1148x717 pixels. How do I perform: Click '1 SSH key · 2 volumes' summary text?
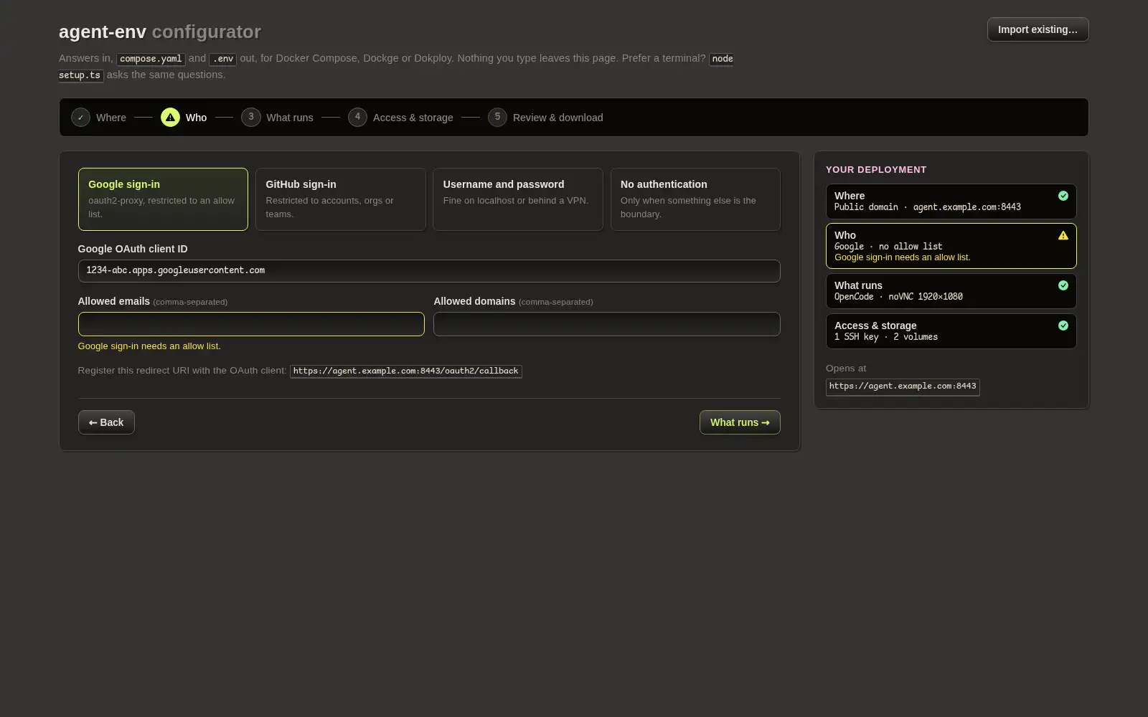coord(886,337)
